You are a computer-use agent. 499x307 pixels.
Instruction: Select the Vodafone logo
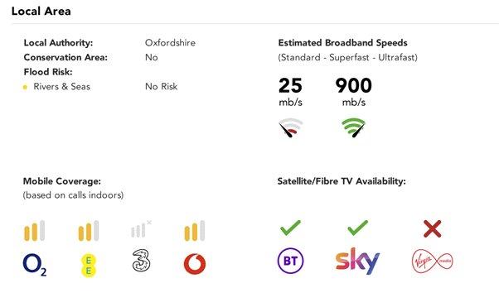pos(195,264)
